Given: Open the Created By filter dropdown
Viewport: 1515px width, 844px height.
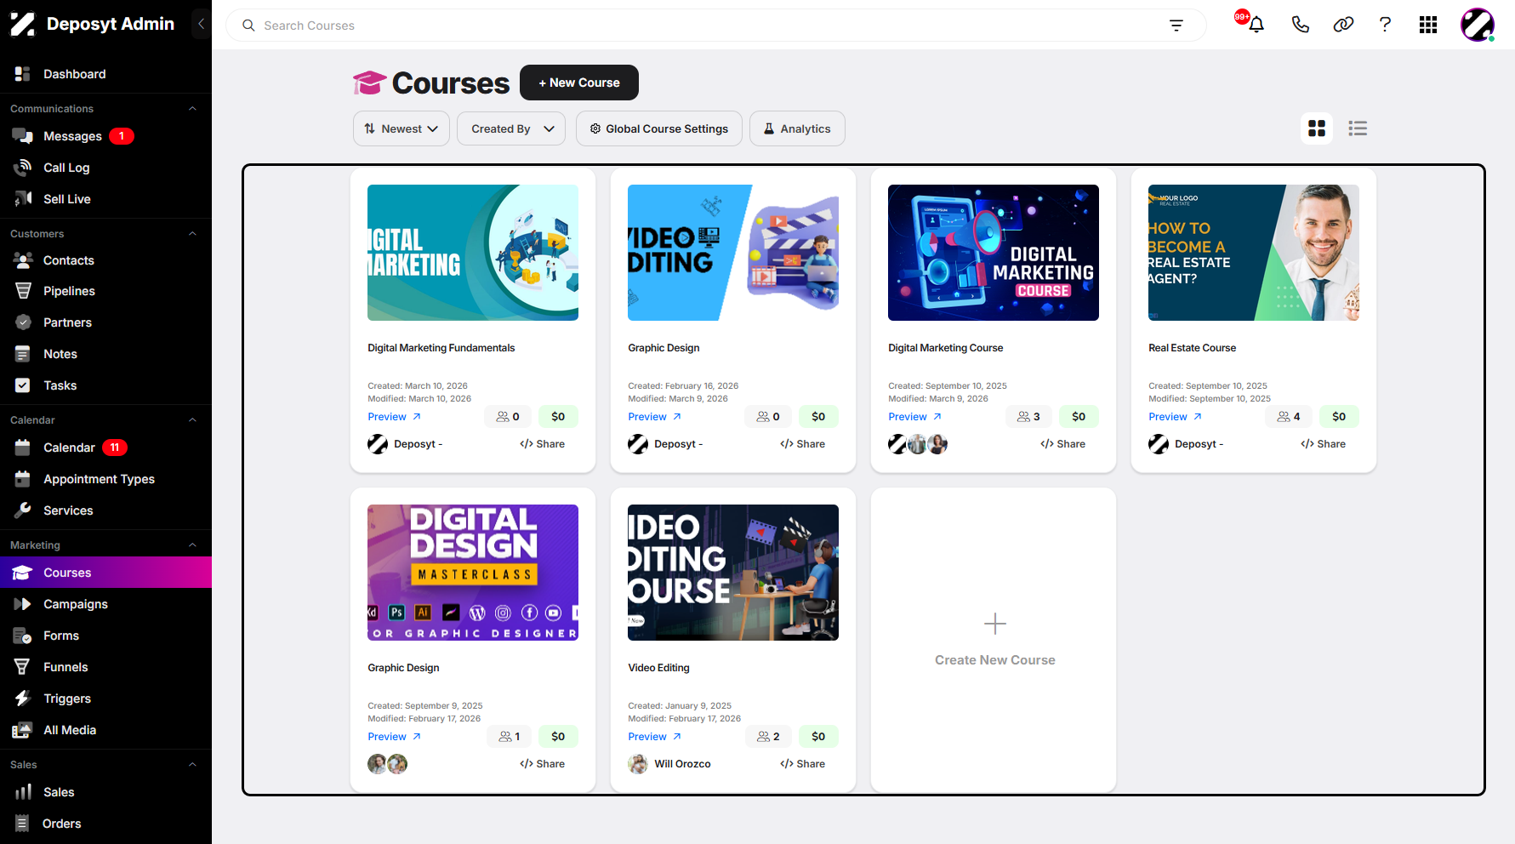Looking at the screenshot, I should 511,128.
